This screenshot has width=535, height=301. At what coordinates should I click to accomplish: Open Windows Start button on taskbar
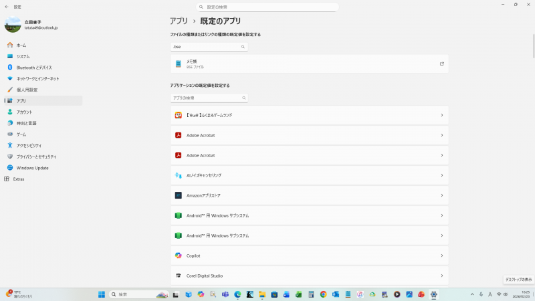click(102, 294)
